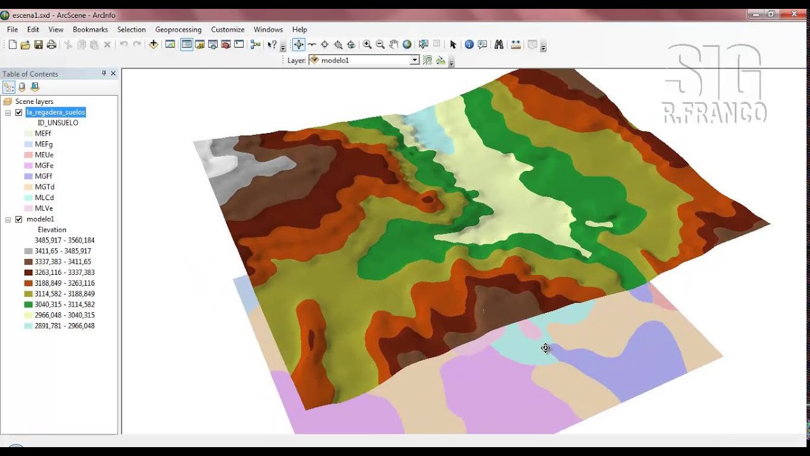
Task: Open the View menu
Action: (56, 30)
